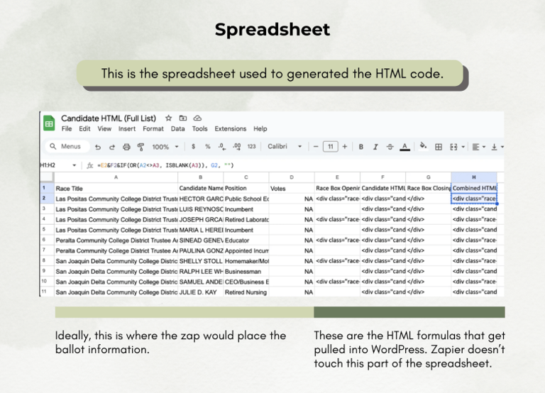The image size is (545, 393).
Task: Click the move to folder icon
Action: point(183,118)
